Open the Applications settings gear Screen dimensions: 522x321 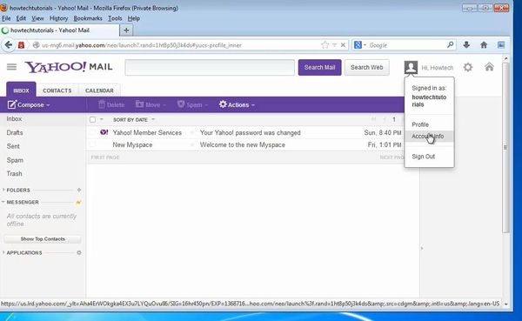(79, 252)
